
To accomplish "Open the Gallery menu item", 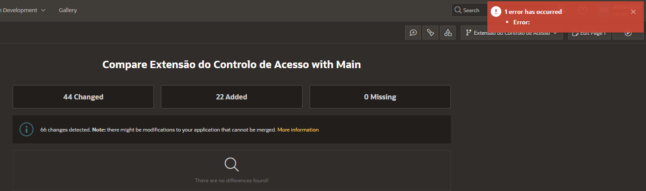I will pos(68,10).
